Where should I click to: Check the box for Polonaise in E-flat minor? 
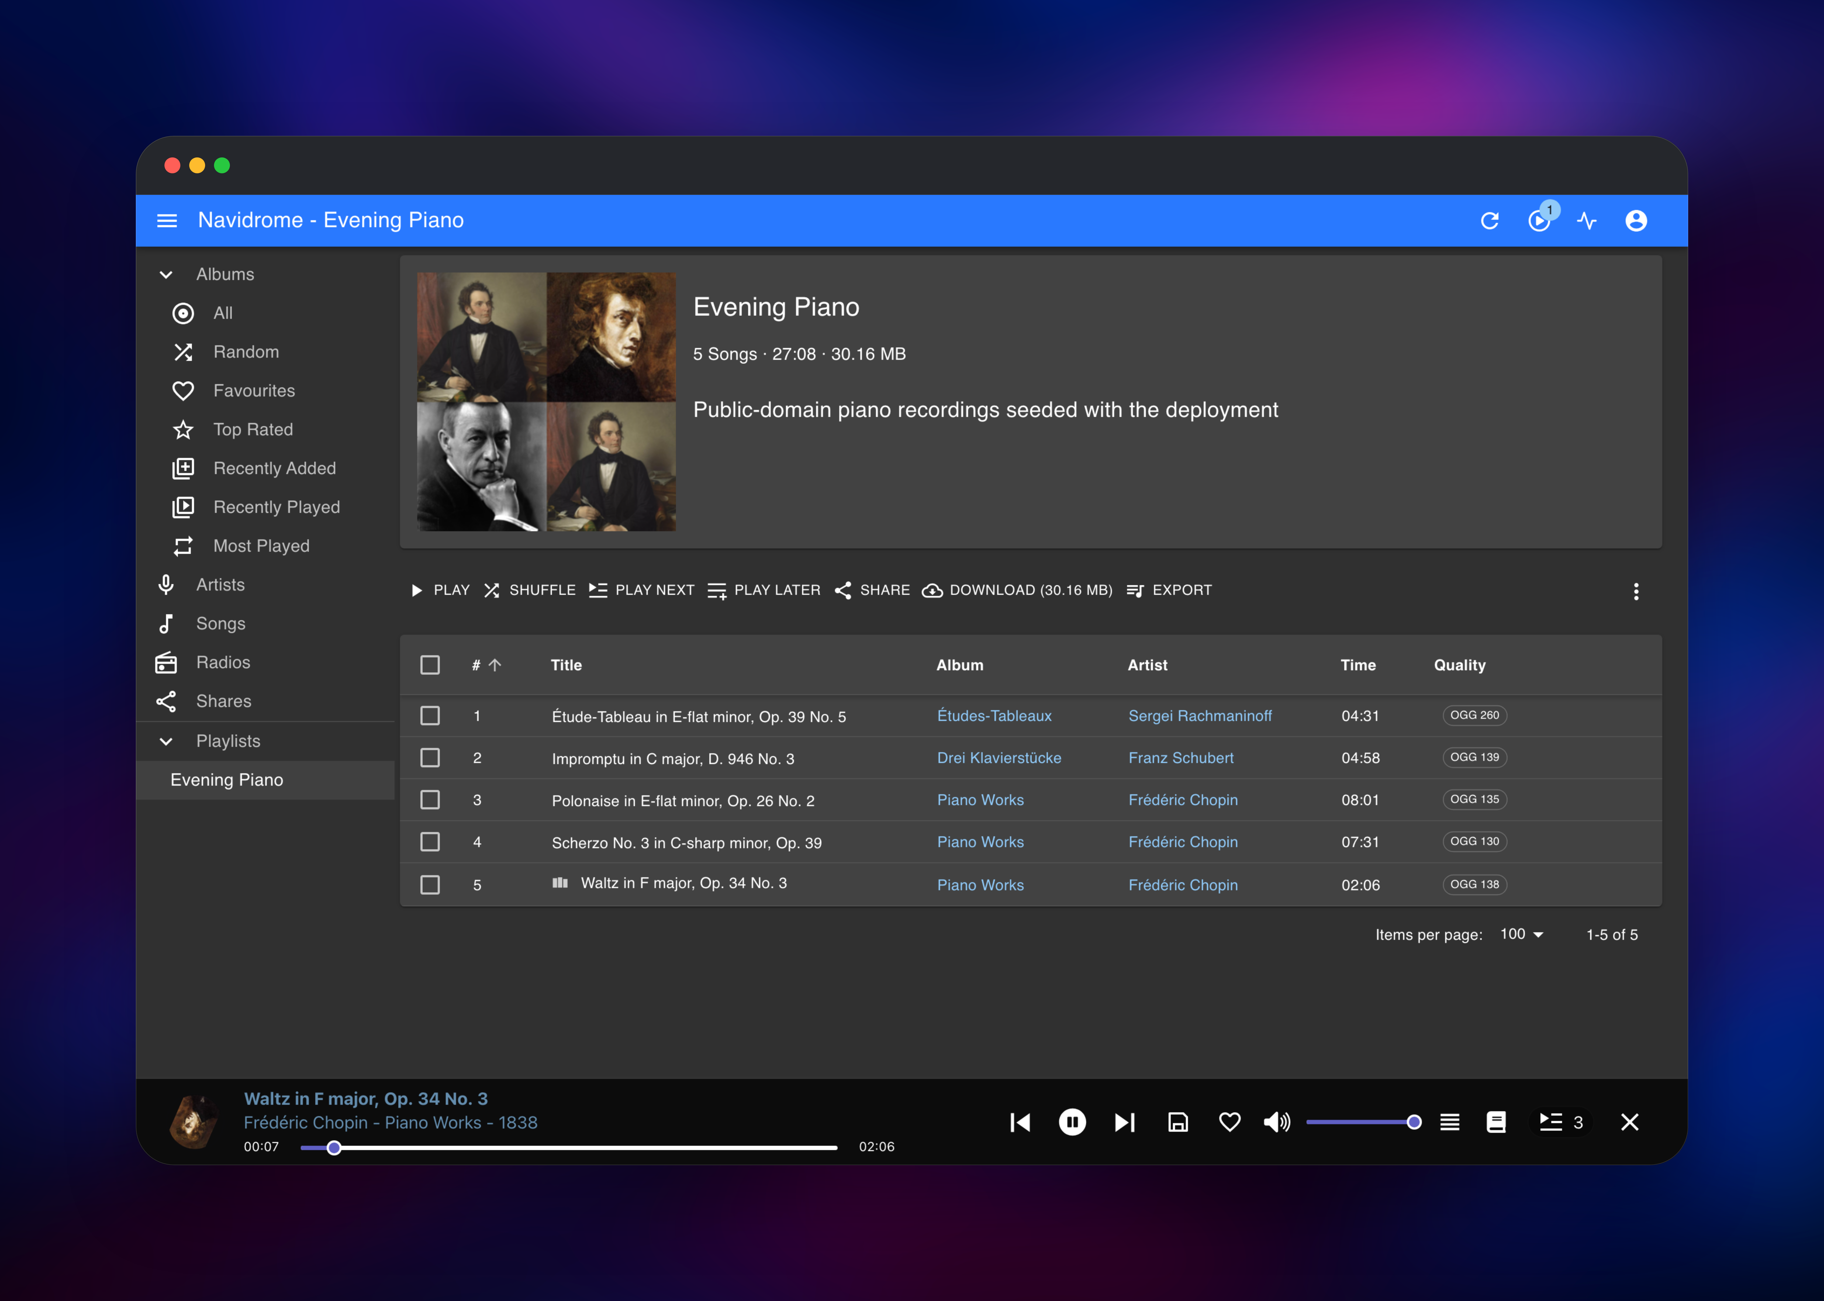click(x=430, y=799)
